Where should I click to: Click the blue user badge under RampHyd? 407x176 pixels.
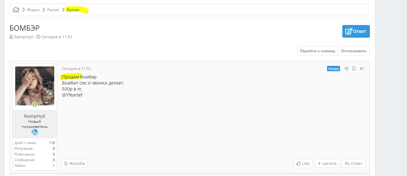(x=35, y=132)
